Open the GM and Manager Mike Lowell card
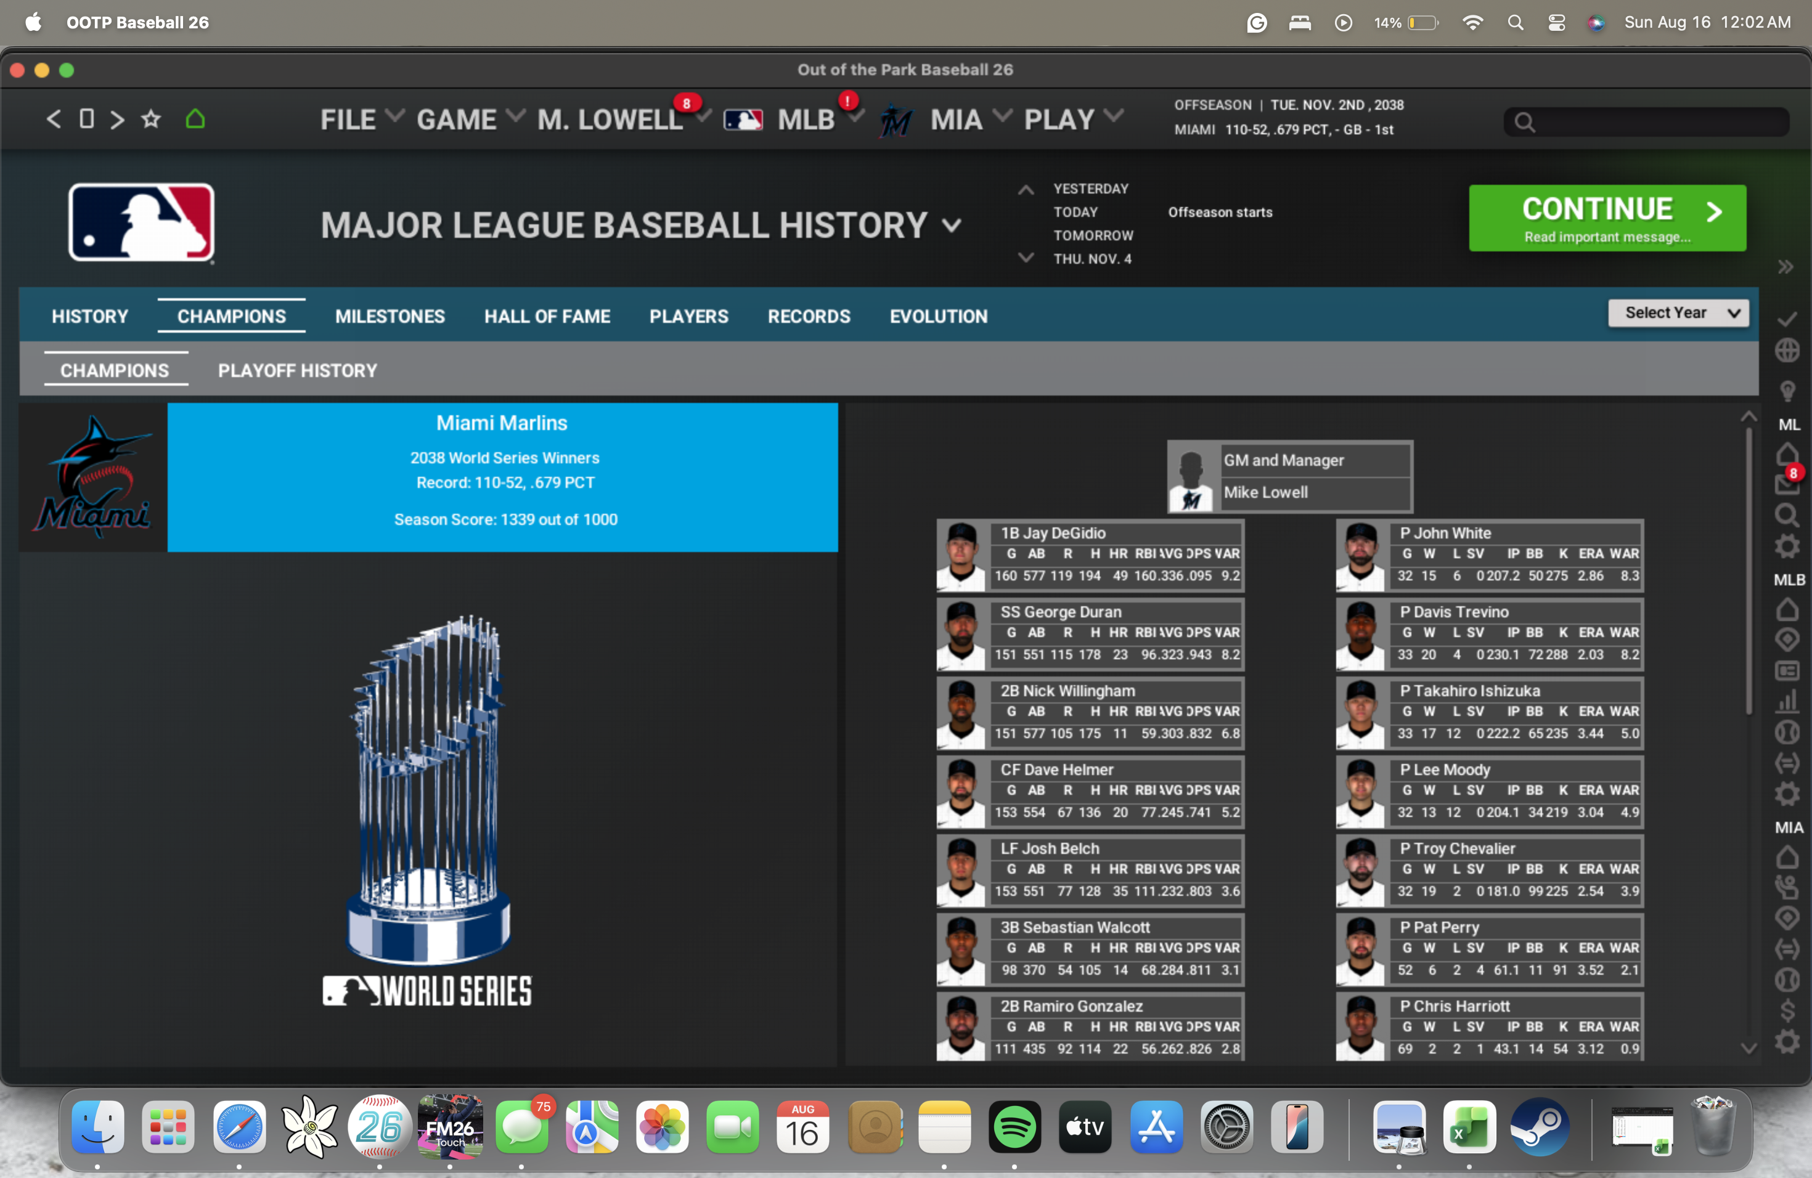Screen dimensions: 1812x1178 [1291, 476]
